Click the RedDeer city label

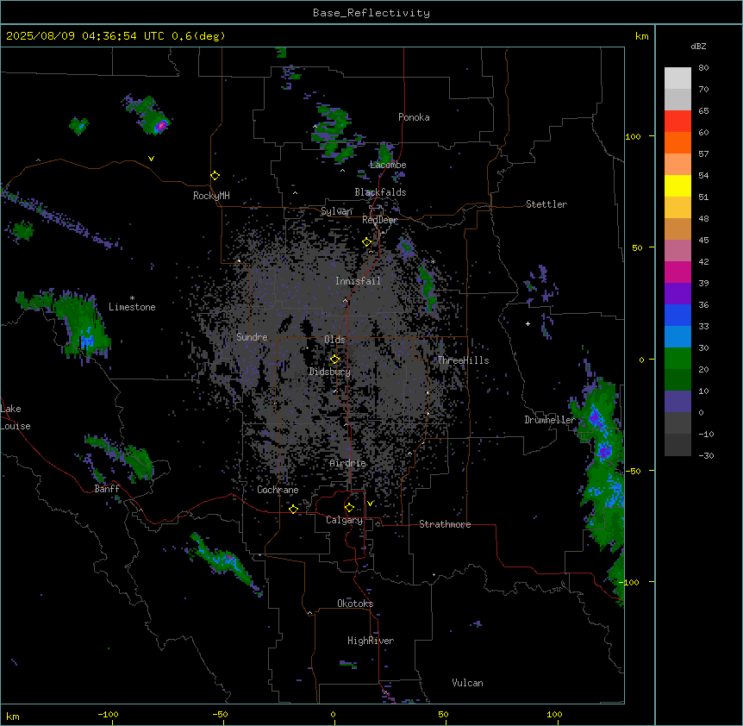tap(379, 220)
